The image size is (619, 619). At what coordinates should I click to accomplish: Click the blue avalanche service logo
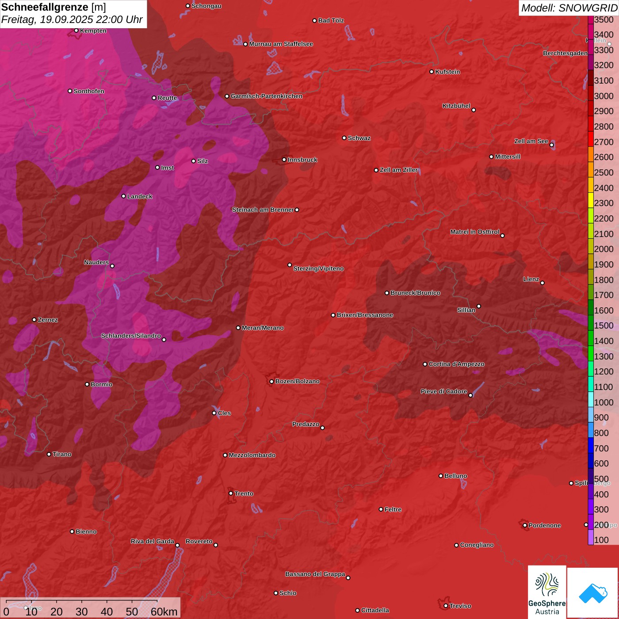[593, 593]
